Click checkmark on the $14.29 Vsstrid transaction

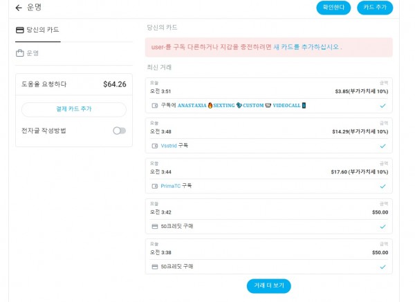click(x=382, y=146)
